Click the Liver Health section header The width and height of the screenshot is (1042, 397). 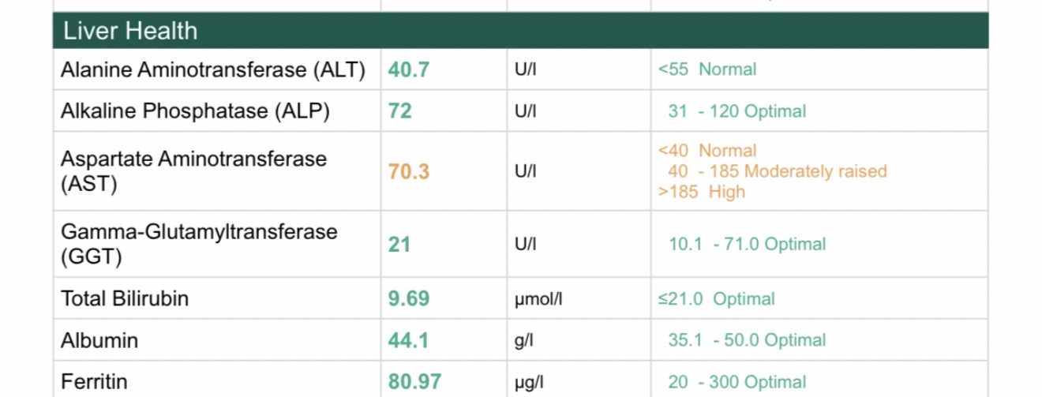pyautogui.click(x=129, y=31)
